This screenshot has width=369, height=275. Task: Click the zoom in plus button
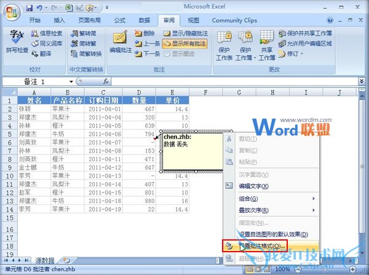click(x=352, y=269)
